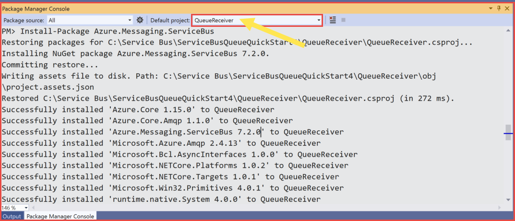This screenshot has width=515, height=221.
Task: Click the horizontal scrollbar left arrow
Action: (x=33, y=208)
